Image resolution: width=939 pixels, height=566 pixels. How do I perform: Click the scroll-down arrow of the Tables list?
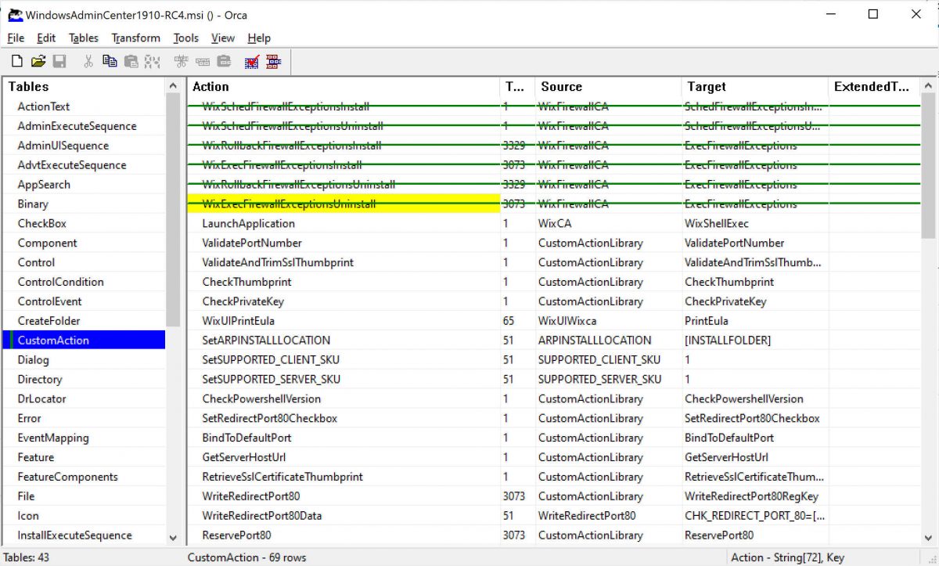(173, 538)
